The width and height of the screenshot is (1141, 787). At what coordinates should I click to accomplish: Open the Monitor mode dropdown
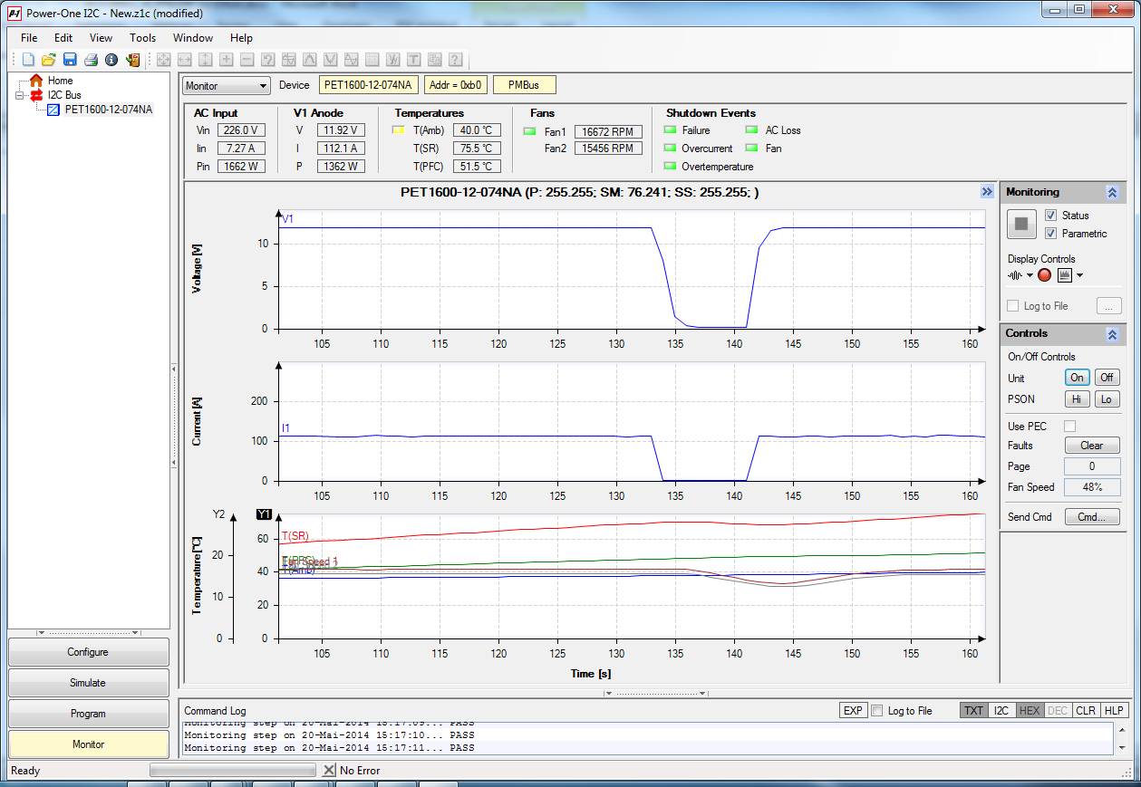(227, 86)
